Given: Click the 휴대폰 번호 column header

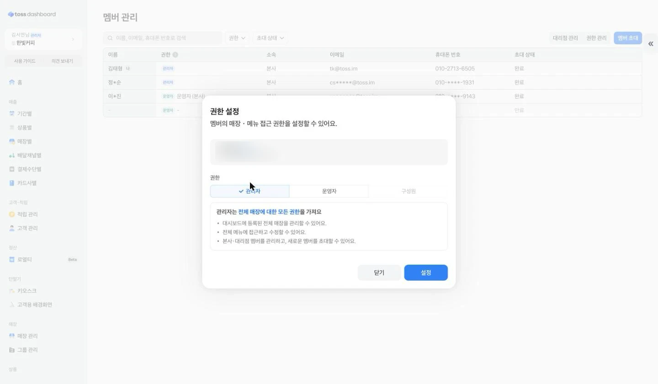Looking at the screenshot, I should 448,55.
